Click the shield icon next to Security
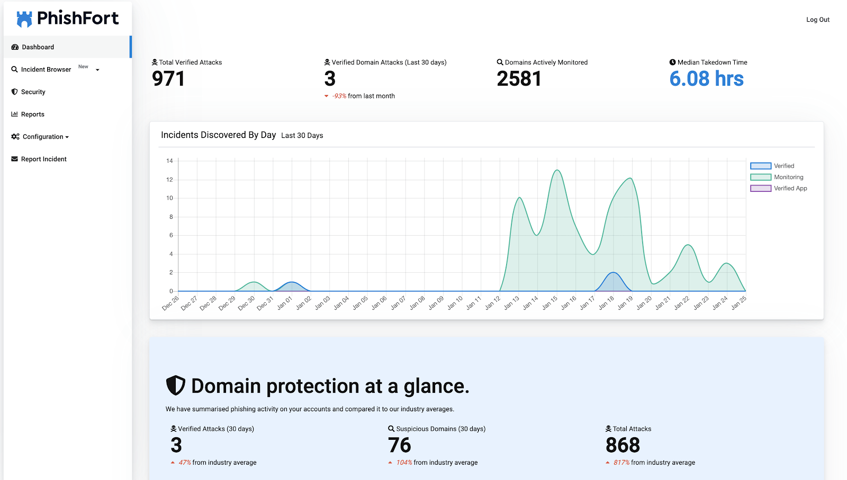 point(14,91)
